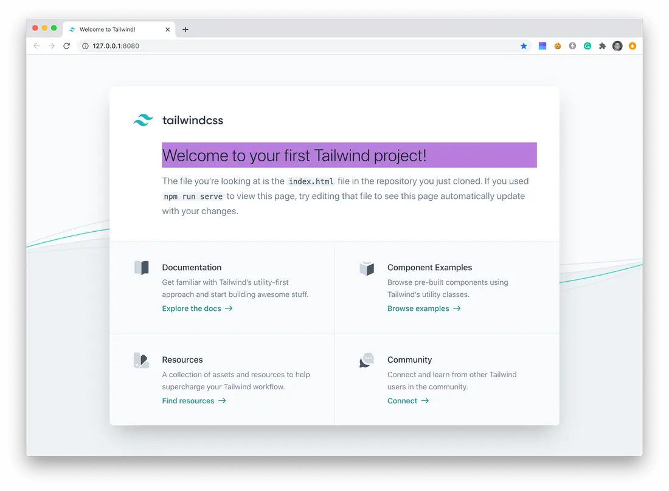Click the Documentation heading
The width and height of the screenshot is (669, 491).
192,268
